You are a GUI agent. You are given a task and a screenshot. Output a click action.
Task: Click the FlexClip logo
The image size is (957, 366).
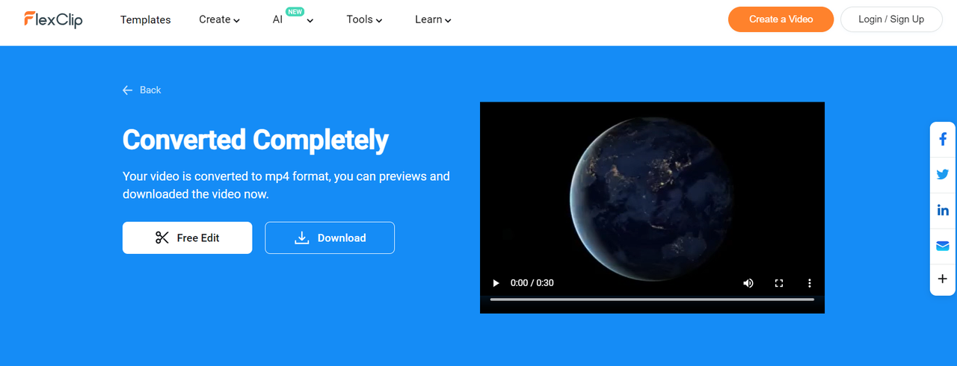coord(53,19)
